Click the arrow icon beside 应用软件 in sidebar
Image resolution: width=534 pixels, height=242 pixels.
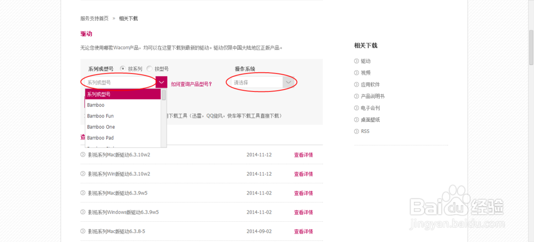pos(356,84)
